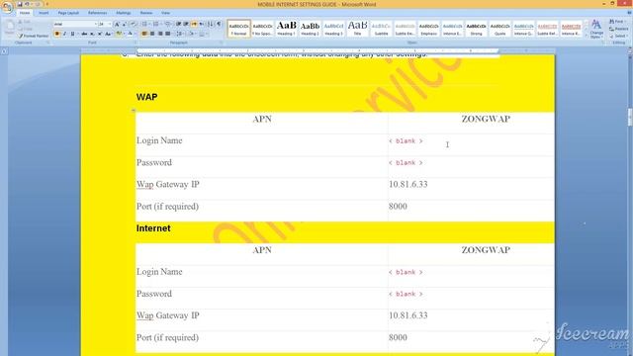Apply the Title style
Image resolution: width=633 pixels, height=356 pixels.
coord(358,29)
